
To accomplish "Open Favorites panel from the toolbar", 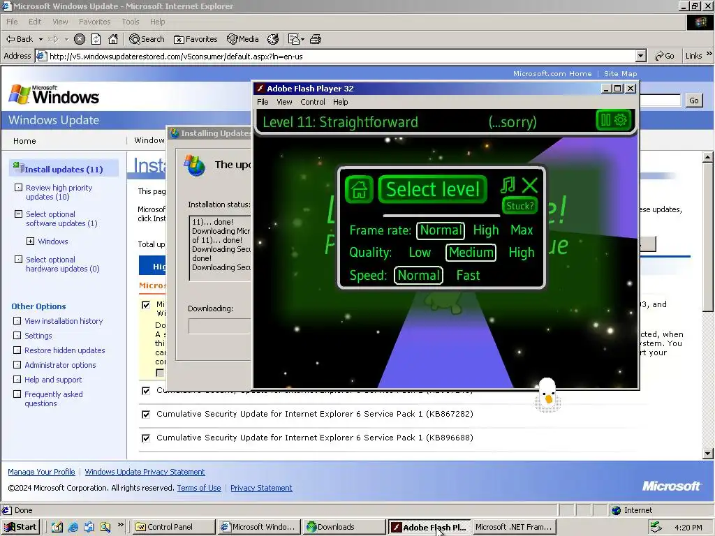I will point(196,39).
